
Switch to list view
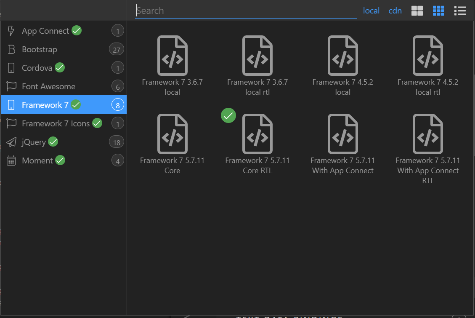tap(460, 11)
